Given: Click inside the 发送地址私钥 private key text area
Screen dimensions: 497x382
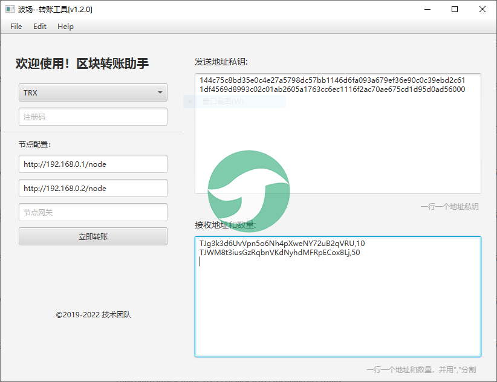Looking at the screenshot, I should click(338, 134).
